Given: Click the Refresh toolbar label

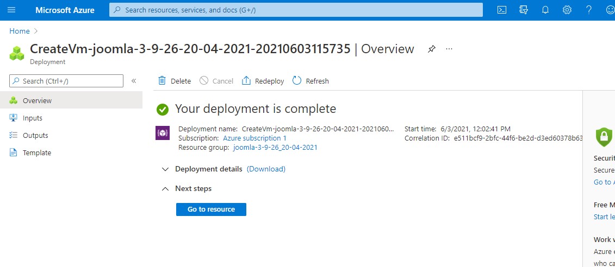Looking at the screenshot, I should [x=318, y=81].
